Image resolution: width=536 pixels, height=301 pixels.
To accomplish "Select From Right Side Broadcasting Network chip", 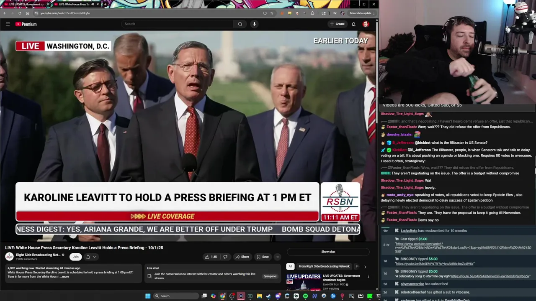I will (324, 266).
